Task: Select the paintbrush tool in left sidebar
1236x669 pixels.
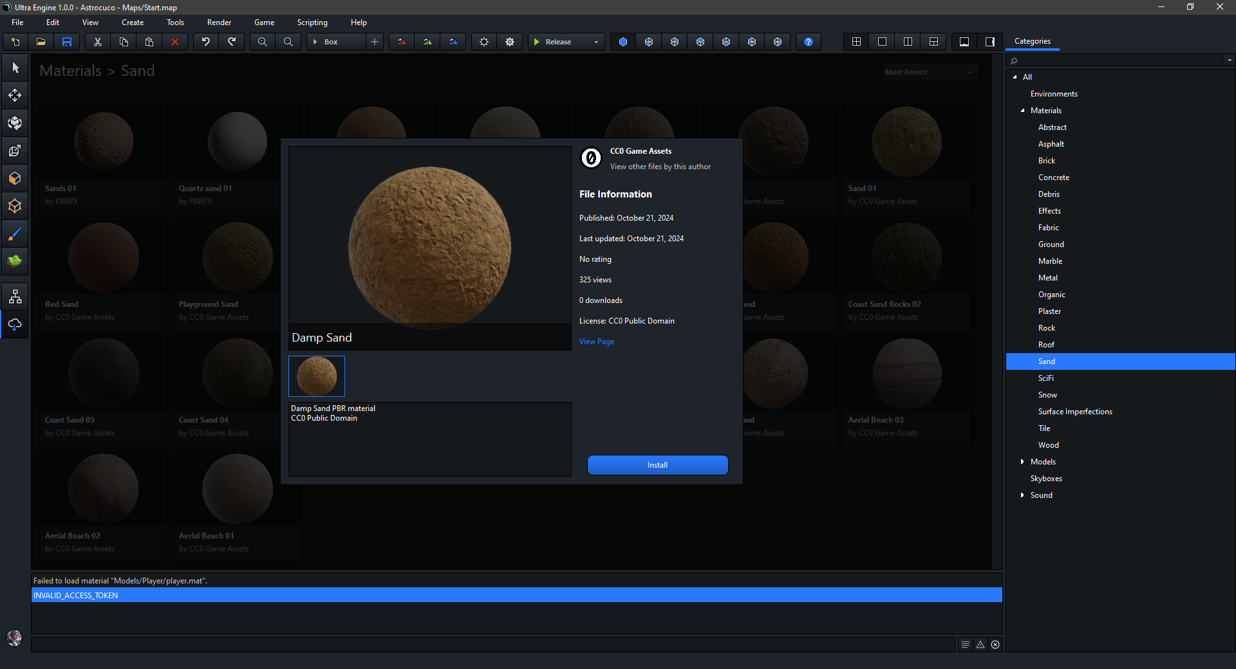Action: click(x=15, y=234)
